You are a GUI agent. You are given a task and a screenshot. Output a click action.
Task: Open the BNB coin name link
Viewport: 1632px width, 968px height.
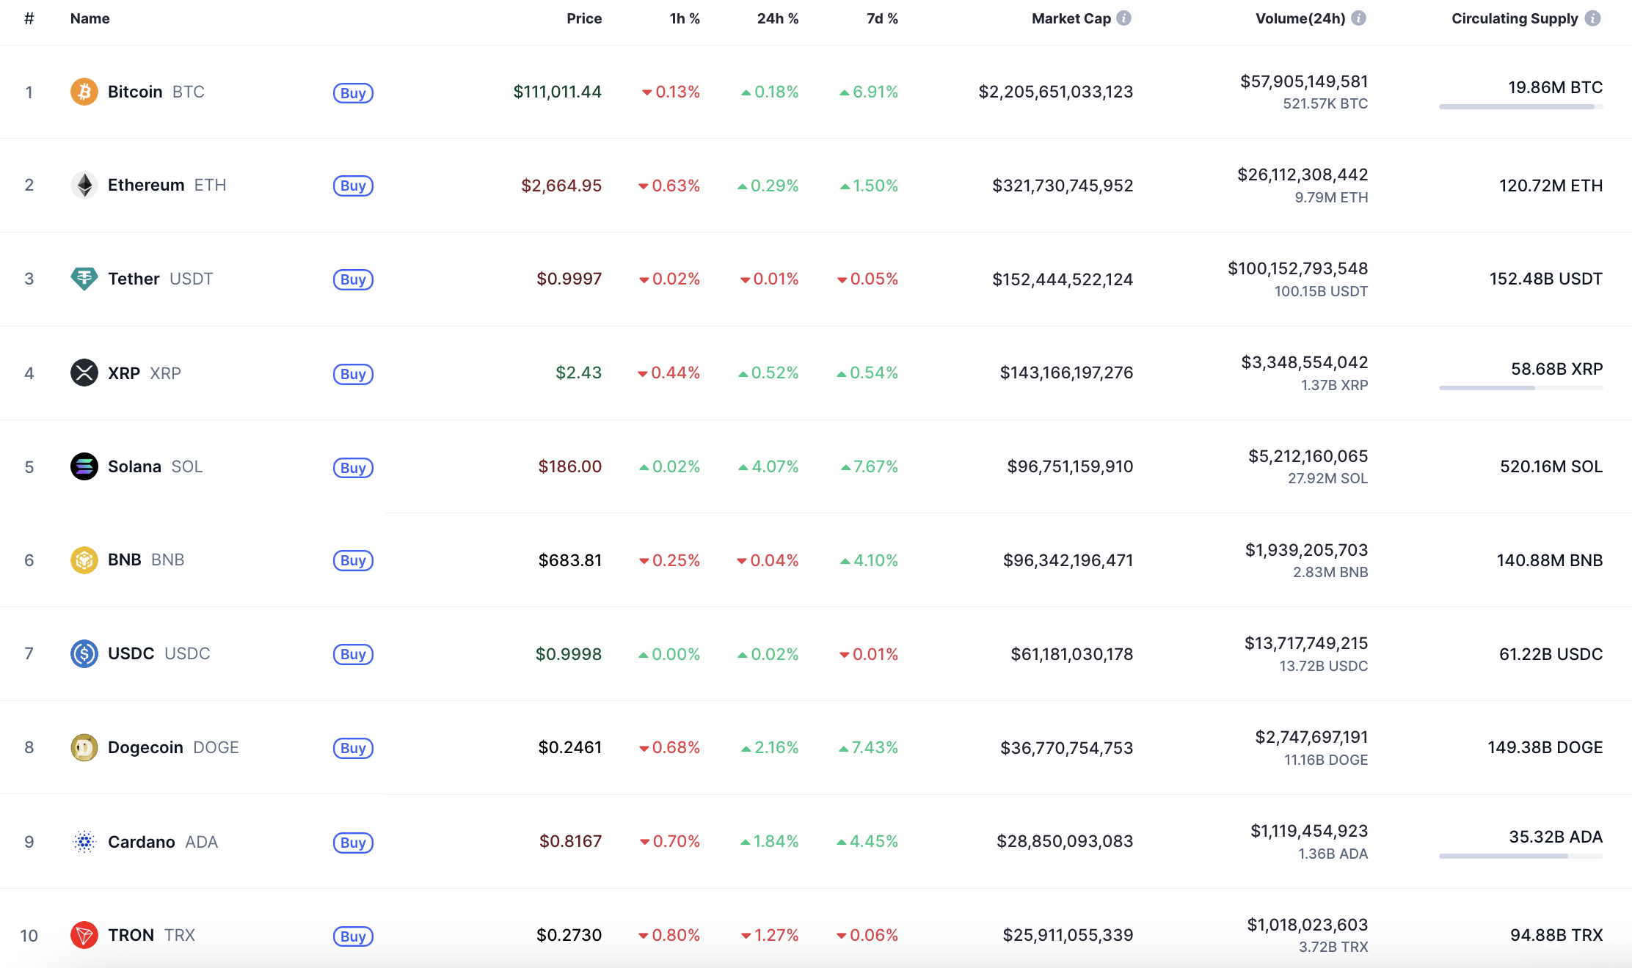coord(125,560)
